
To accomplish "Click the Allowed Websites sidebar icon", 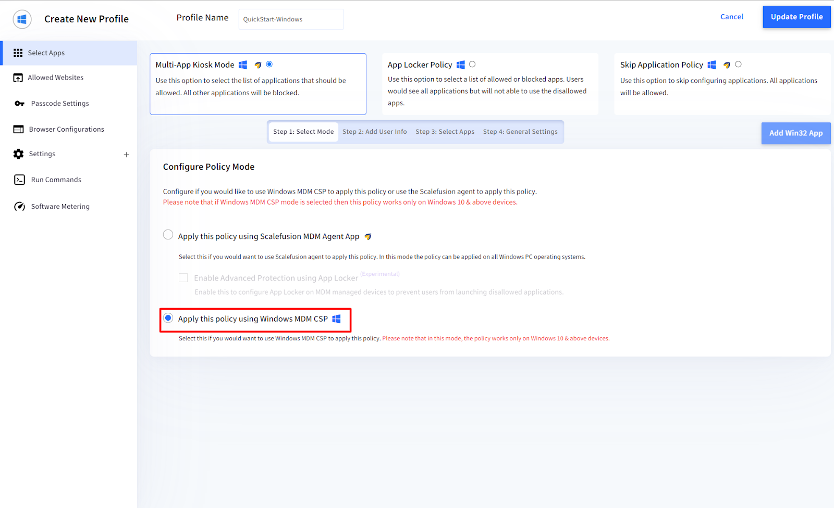I will click(18, 78).
